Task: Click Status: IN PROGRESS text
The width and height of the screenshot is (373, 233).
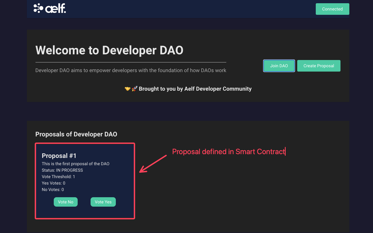Action: click(x=62, y=170)
